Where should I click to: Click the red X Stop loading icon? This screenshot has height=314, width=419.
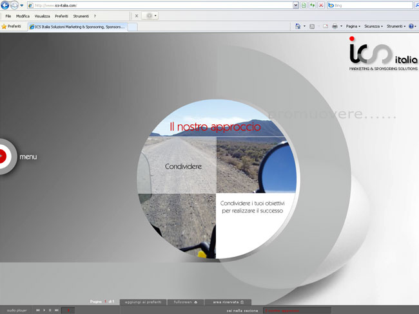tap(321, 5)
